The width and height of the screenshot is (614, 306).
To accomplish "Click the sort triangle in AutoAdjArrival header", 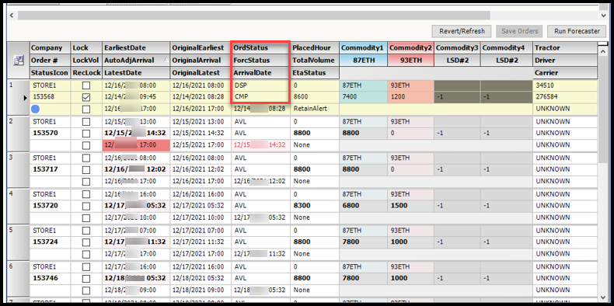I will pyautogui.click(x=166, y=61).
